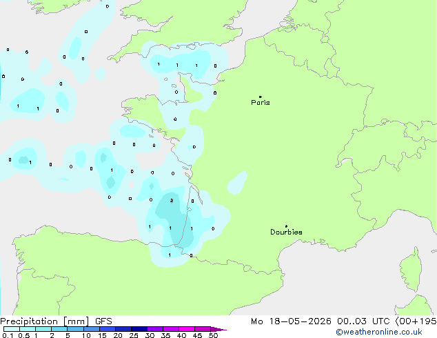
Task: Click the GFS model label
Action: click(103, 321)
